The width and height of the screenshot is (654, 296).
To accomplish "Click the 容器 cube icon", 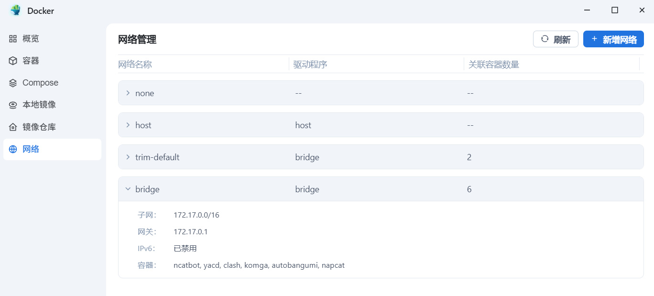I will pos(13,61).
